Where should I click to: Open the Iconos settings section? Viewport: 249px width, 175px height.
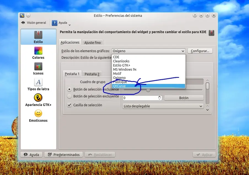tap(38, 69)
